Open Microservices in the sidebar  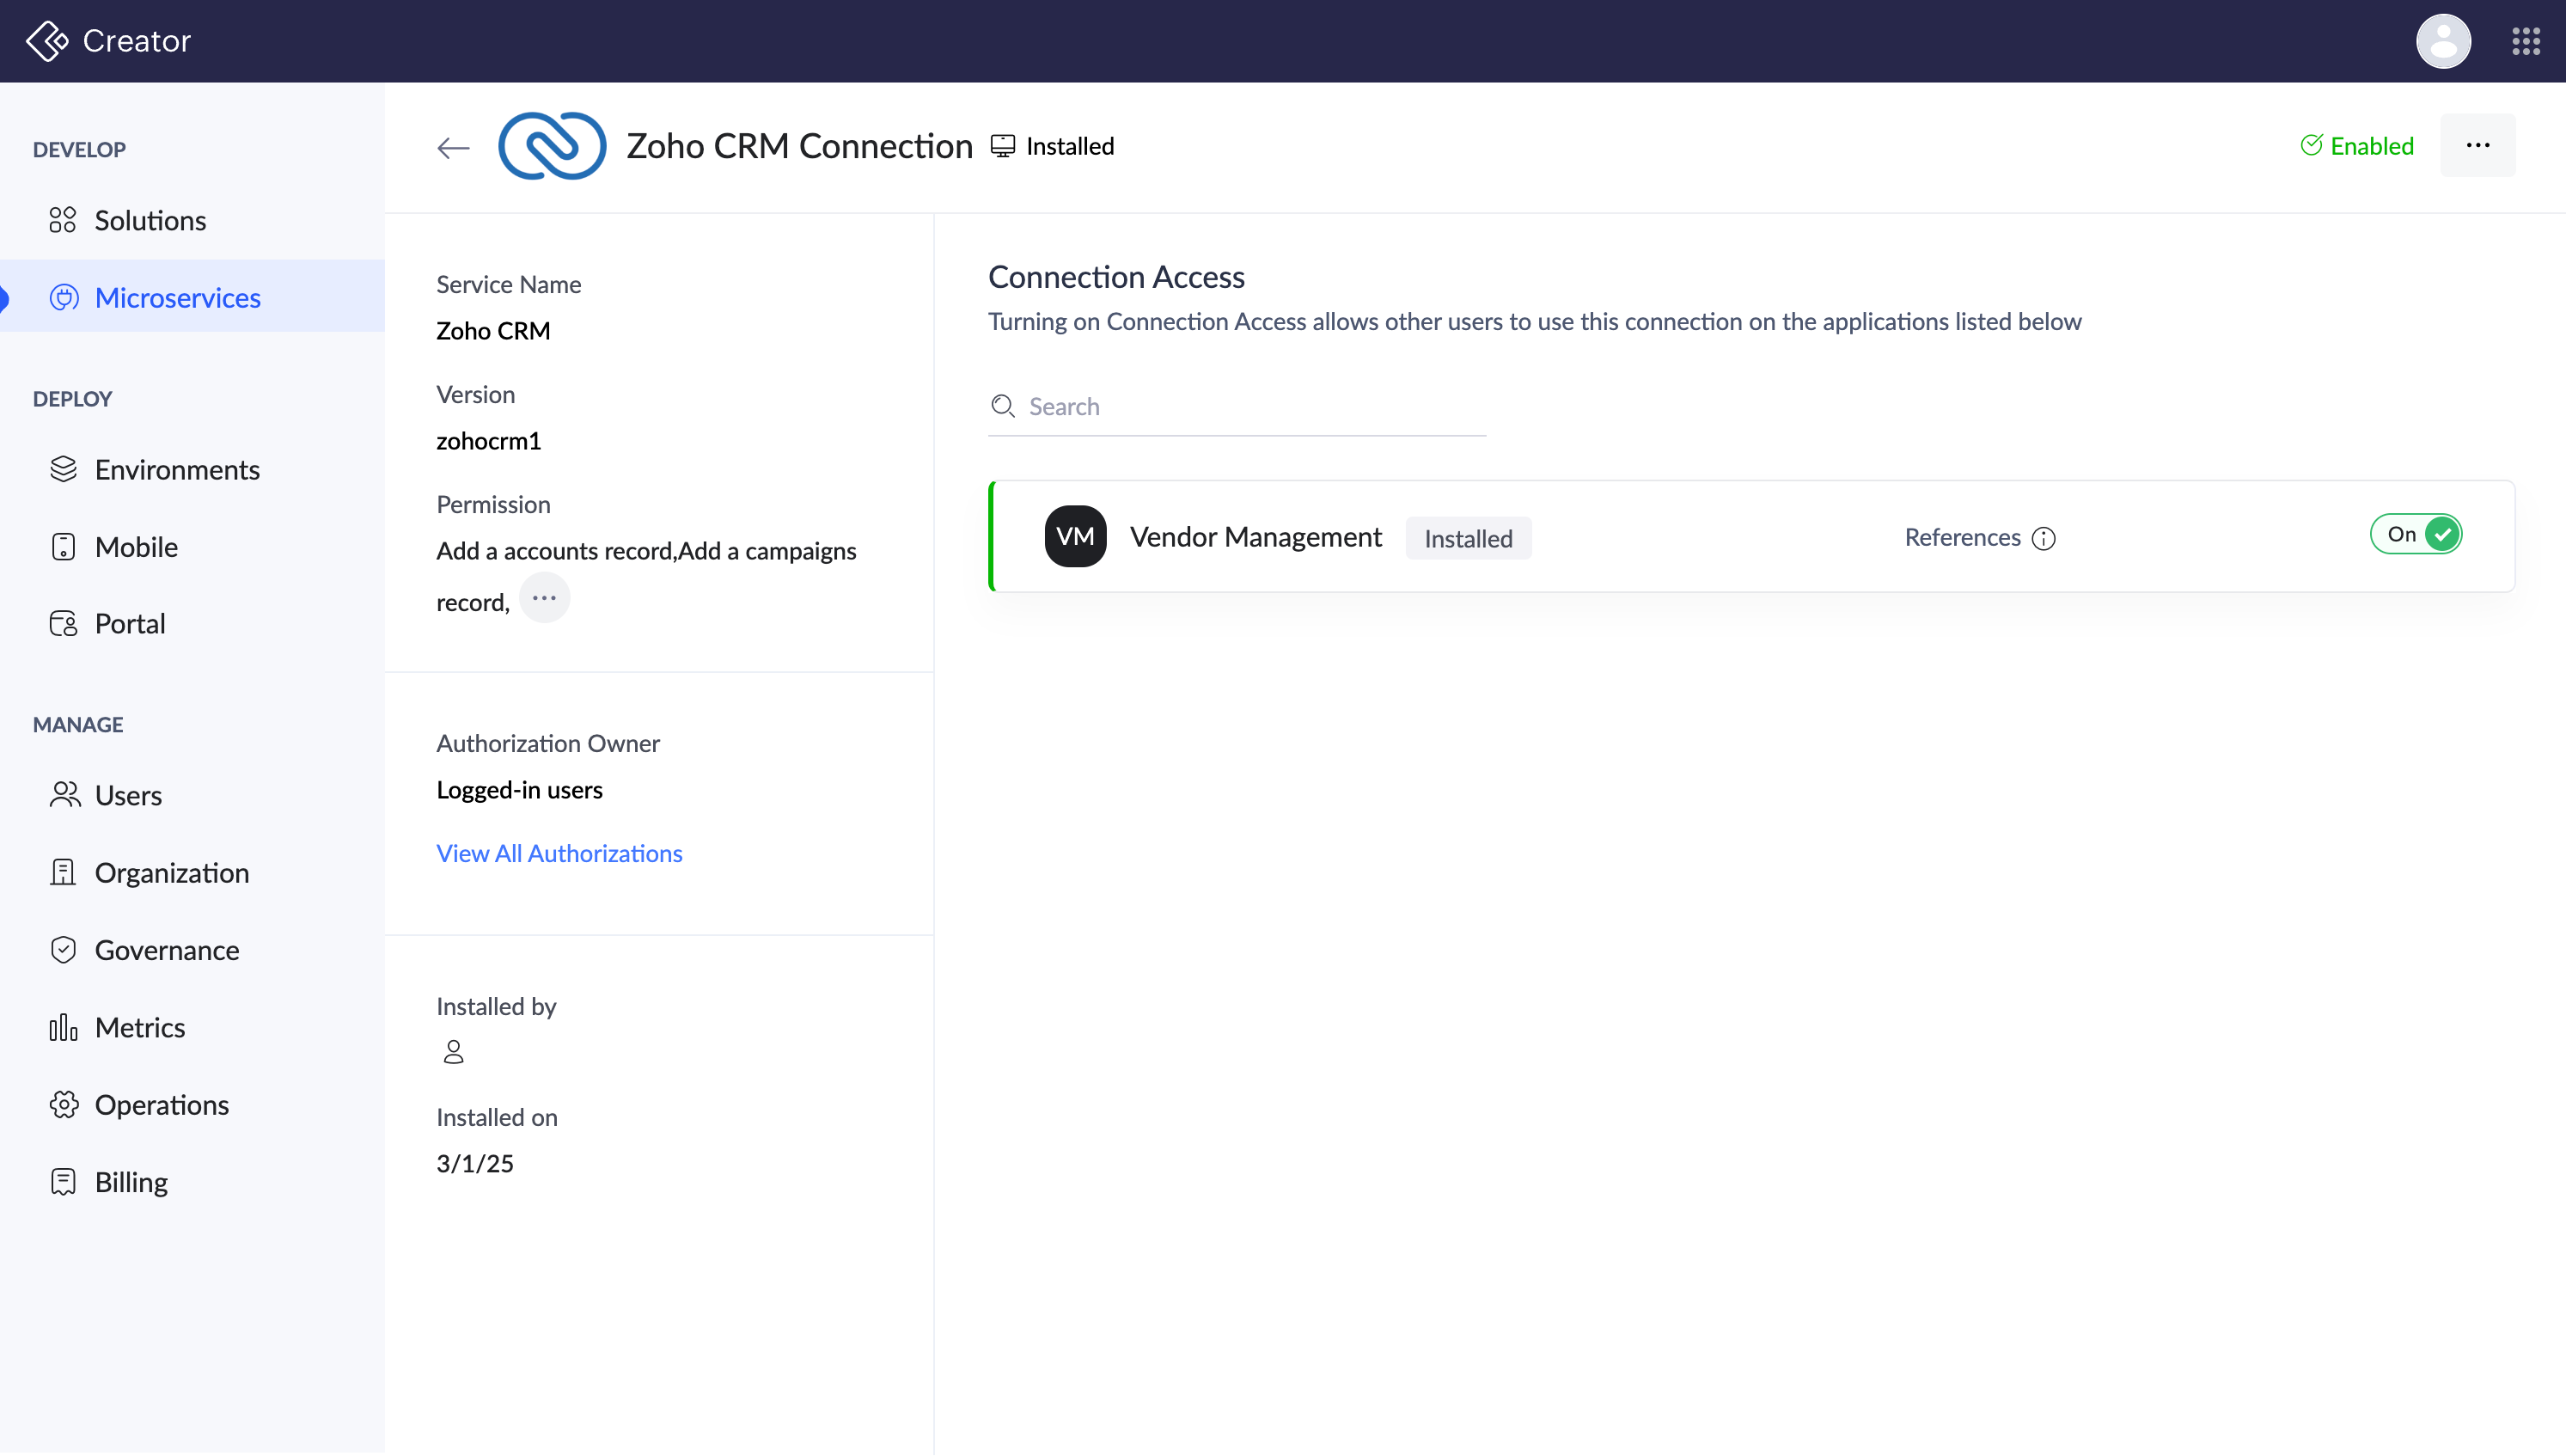tap(177, 298)
